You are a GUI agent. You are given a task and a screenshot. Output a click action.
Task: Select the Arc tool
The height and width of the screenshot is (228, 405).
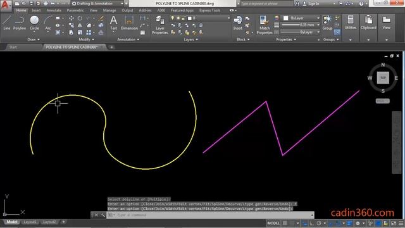coord(48,23)
